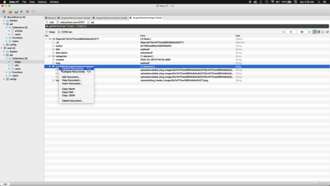Run the query with the green play icon
This screenshot has height=186, width=330.
(22, 11)
